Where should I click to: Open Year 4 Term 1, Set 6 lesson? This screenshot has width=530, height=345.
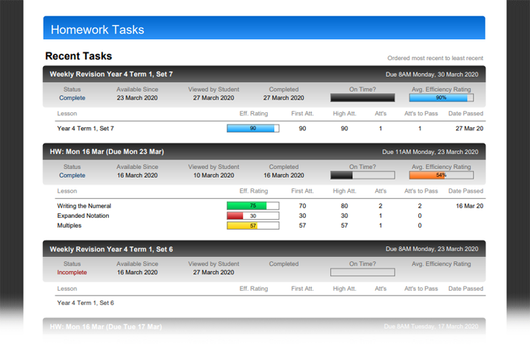[x=85, y=303]
